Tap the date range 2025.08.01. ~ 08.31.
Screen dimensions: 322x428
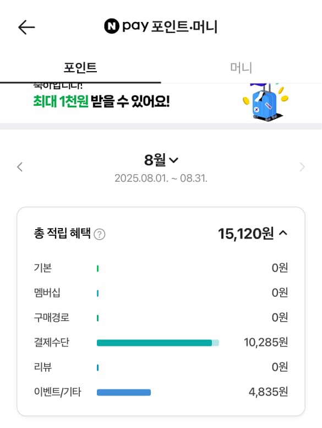coord(161,178)
